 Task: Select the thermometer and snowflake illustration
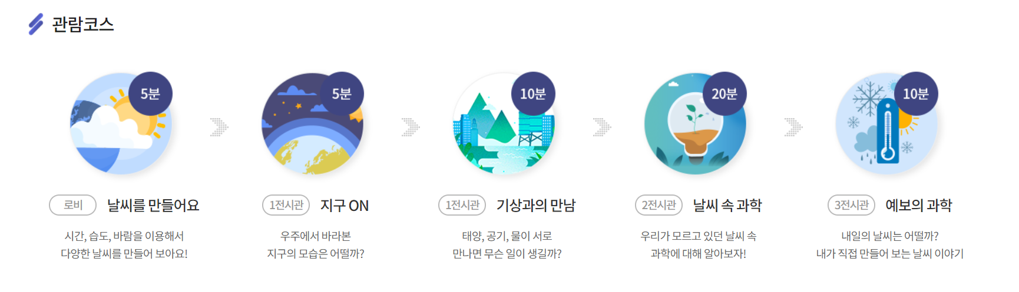click(886, 124)
